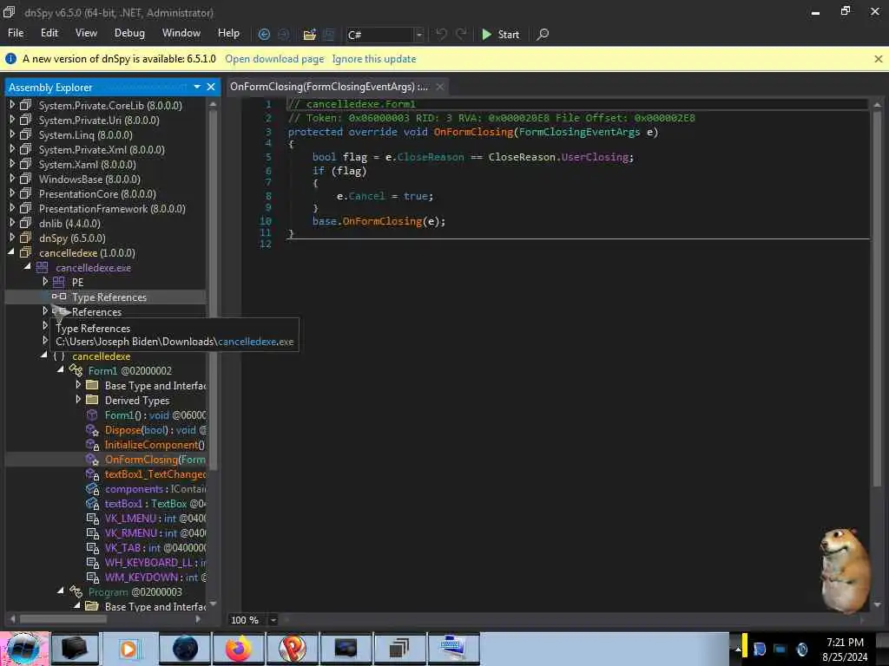Viewport: 889px width, 666px height.
Task: Select WH_KEYBOARD_LL constant
Action: (x=155, y=562)
